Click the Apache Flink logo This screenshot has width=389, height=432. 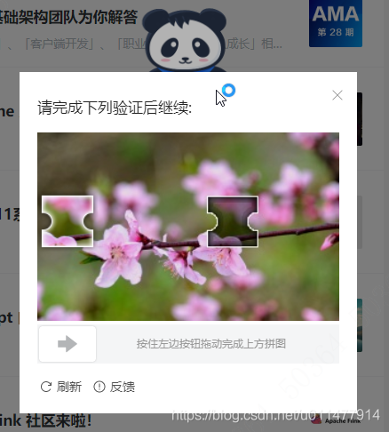coord(336,420)
